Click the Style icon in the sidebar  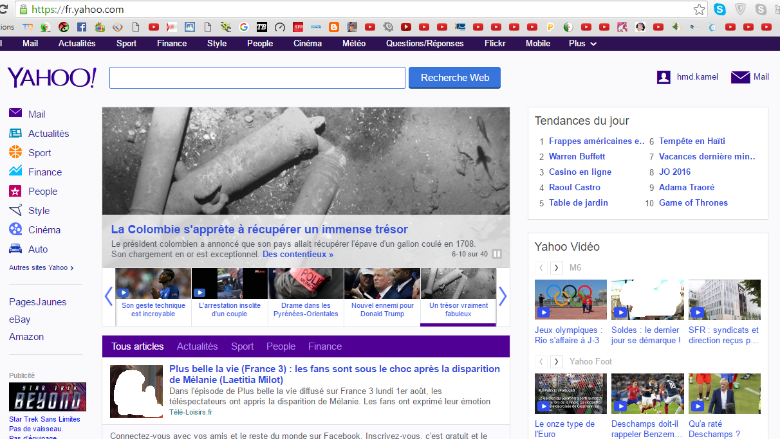pyautogui.click(x=15, y=210)
